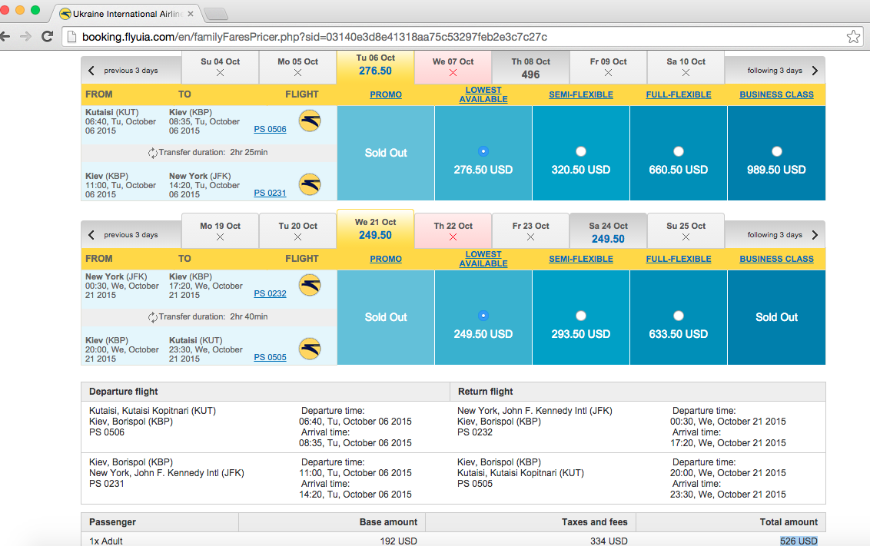Screen dimensions: 870x546
Task: Click the bookmark star in address bar
Action: click(x=853, y=36)
